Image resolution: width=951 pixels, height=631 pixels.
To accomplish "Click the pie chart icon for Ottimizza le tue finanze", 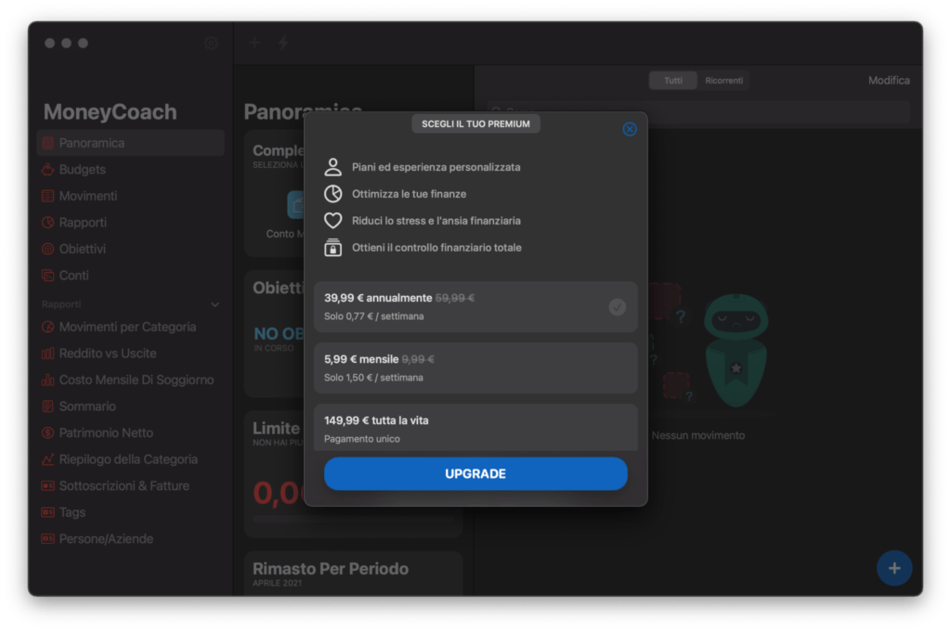I will pyautogui.click(x=332, y=194).
